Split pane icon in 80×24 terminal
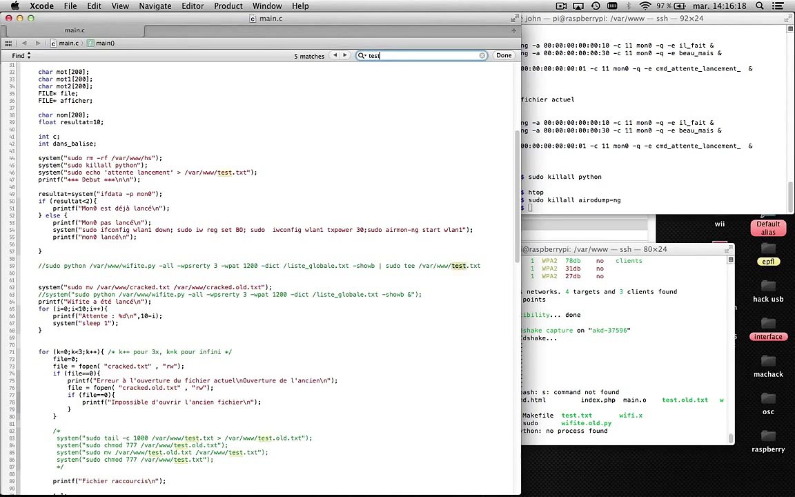This screenshot has width=795, height=497. pos(731,260)
